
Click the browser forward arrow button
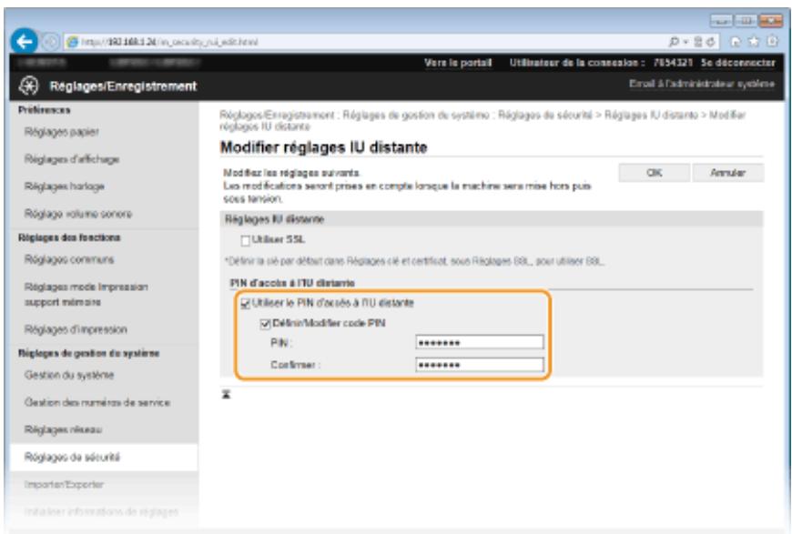tap(50, 42)
